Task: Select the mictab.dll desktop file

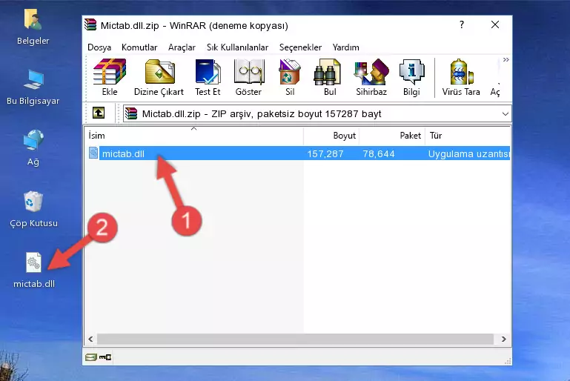Action: (34, 270)
